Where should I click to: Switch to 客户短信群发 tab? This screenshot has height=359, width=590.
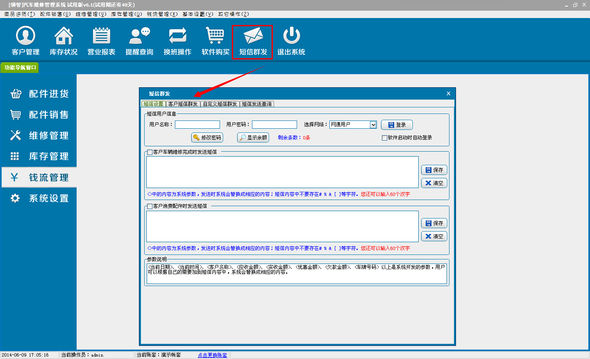click(183, 104)
